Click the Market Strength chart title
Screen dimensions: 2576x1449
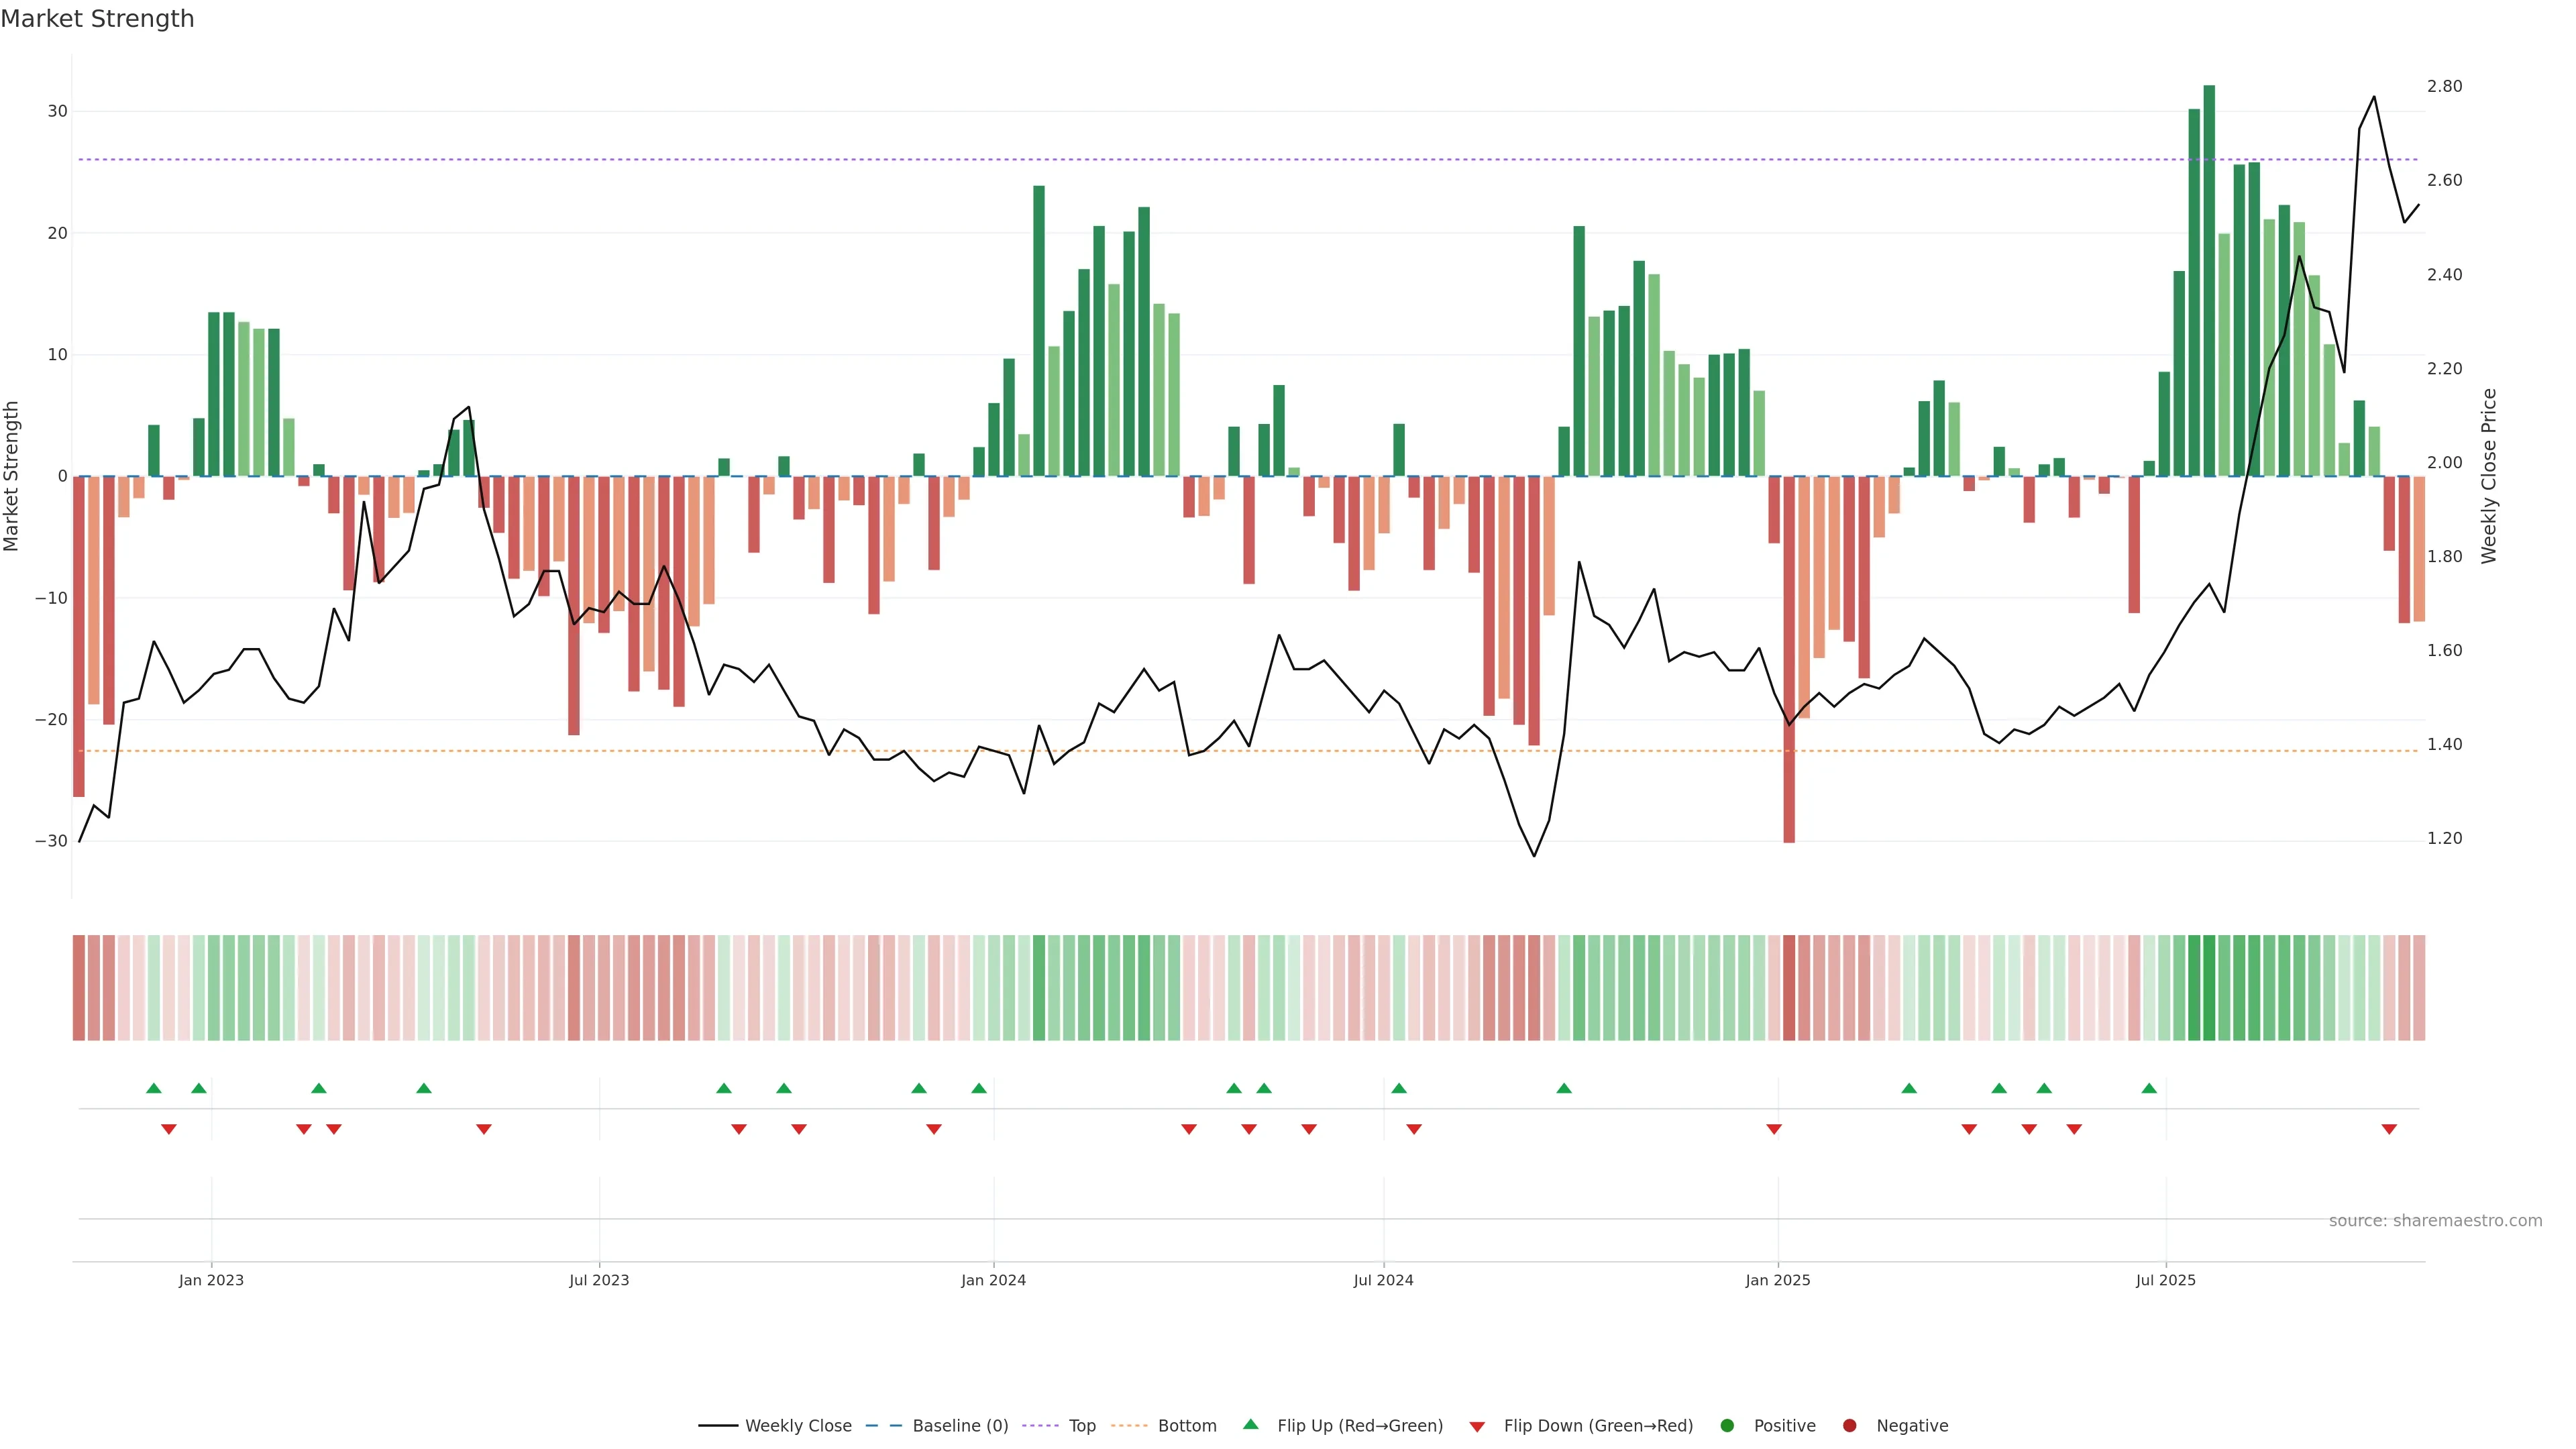tap(97, 19)
